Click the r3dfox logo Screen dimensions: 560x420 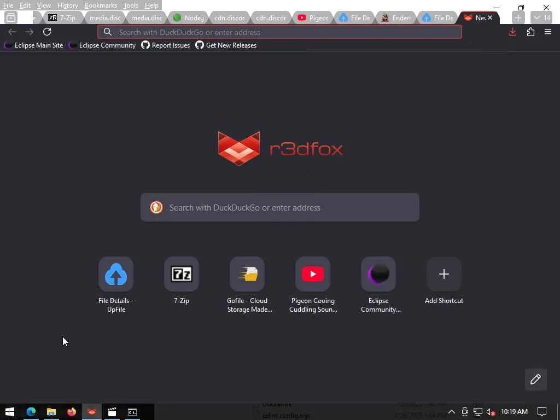(x=281, y=148)
